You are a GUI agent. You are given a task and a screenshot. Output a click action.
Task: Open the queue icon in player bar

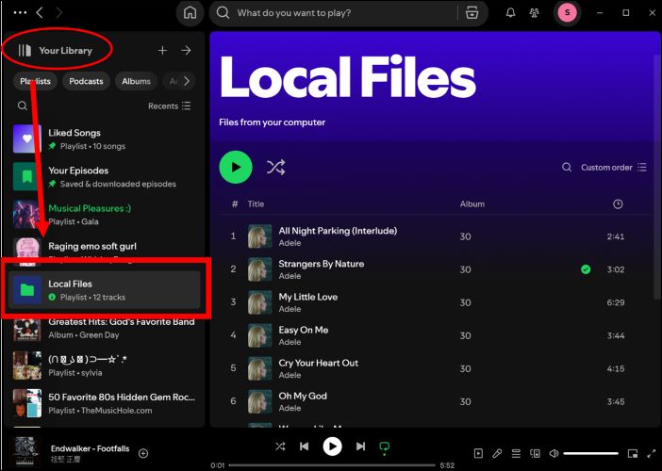click(x=517, y=454)
